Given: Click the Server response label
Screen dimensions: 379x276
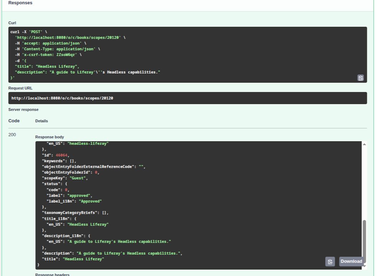Looking at the screenshot, I should pyautogui.click(x=24, y=109).
